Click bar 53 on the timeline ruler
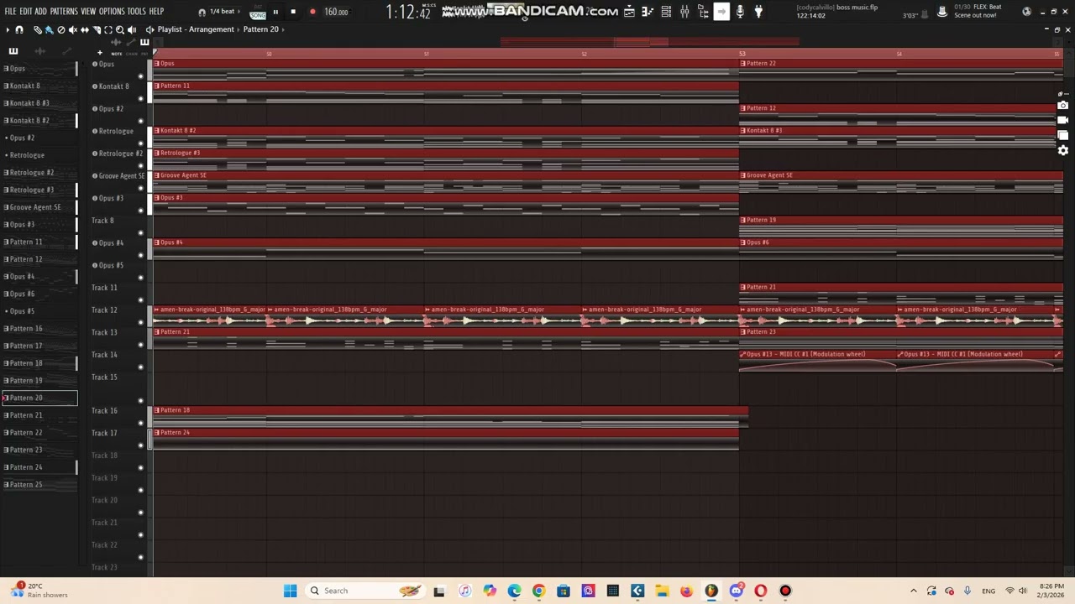 742,54
